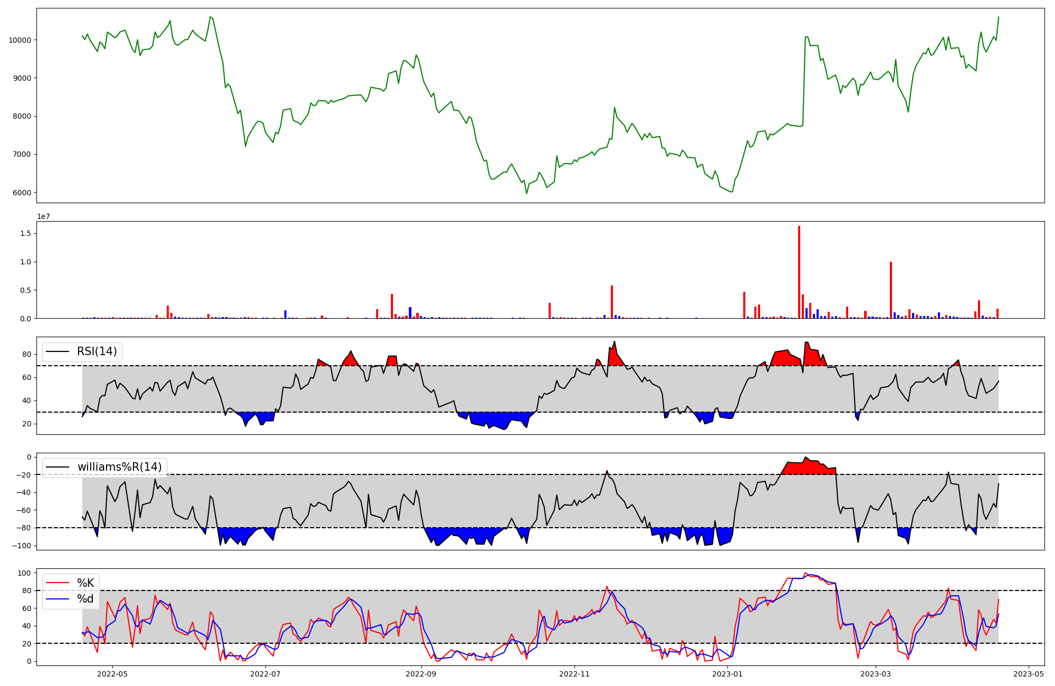Click the 2022-09 x-axis date label
The height and width of the screenshot is (686, 1055).
421,674
